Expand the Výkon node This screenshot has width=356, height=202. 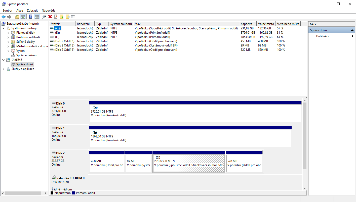pos(8,51)
